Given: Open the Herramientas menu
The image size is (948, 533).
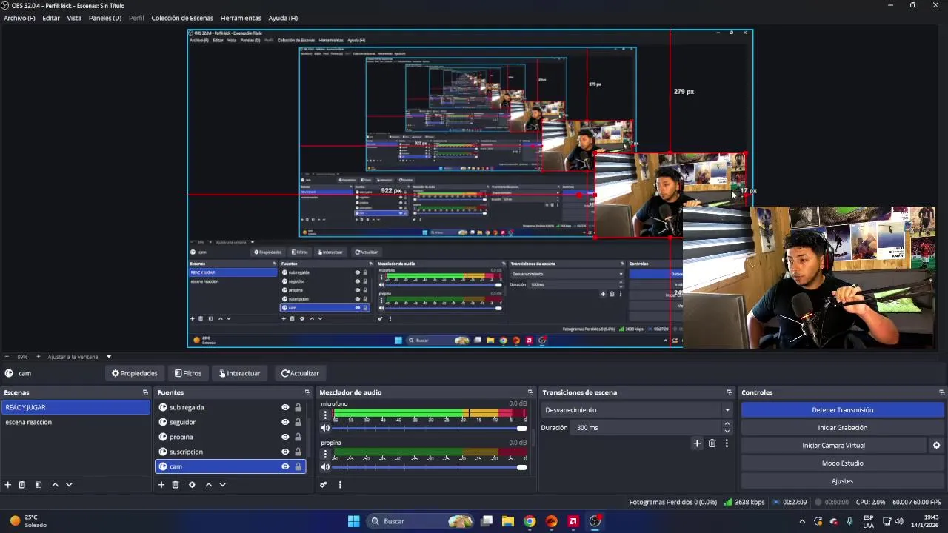Looking at the screenshot, I should (241, 18).
